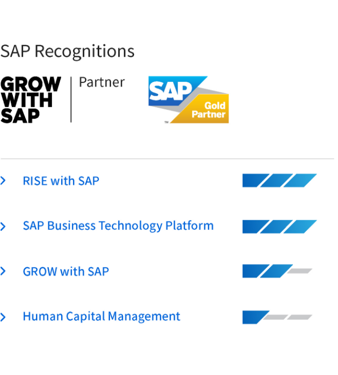Click the Human Capital Management level indicator

point(277,317)
